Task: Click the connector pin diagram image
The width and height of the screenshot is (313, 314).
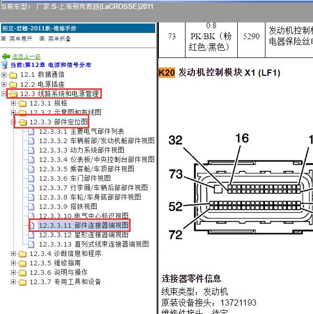Action: (x=240, y=186)
